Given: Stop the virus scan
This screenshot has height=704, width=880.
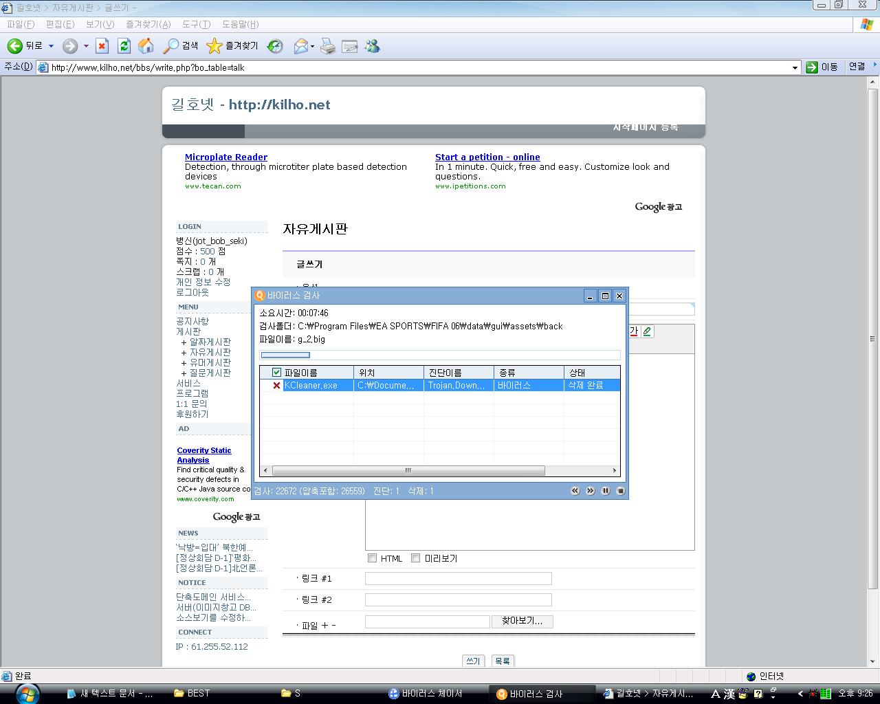Looking at the screenshot, I should 620,491.
